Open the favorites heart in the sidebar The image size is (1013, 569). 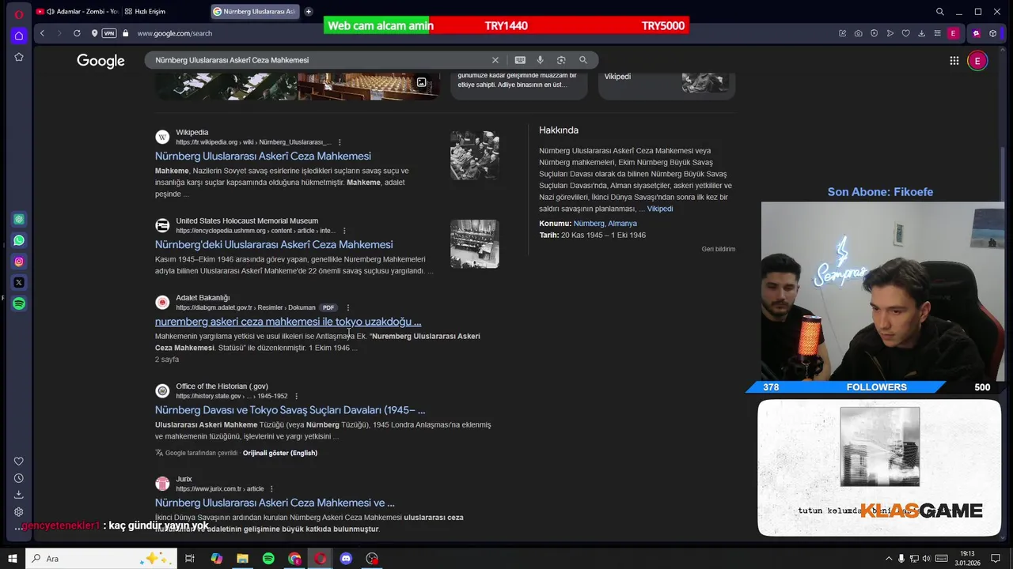point(19,462)
